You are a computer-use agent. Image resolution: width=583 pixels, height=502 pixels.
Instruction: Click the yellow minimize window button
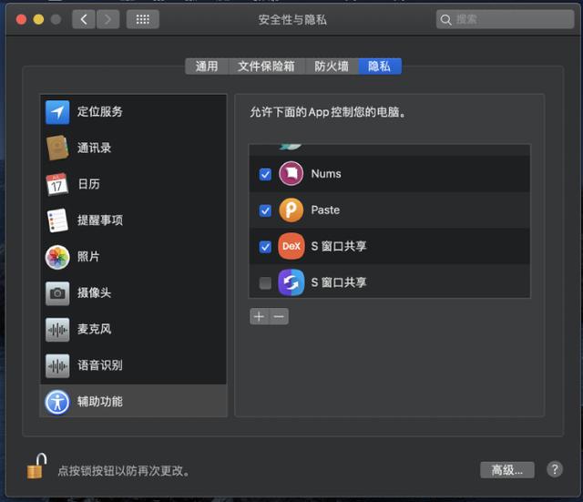pyautogui.click(x=38, y=19)
